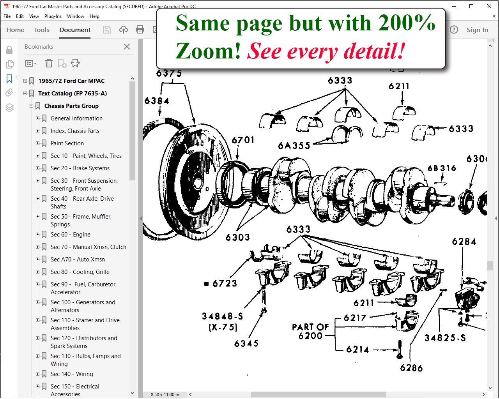Expand the 1965/72 Ford Car MPAC bookmark

pos(25,81)
